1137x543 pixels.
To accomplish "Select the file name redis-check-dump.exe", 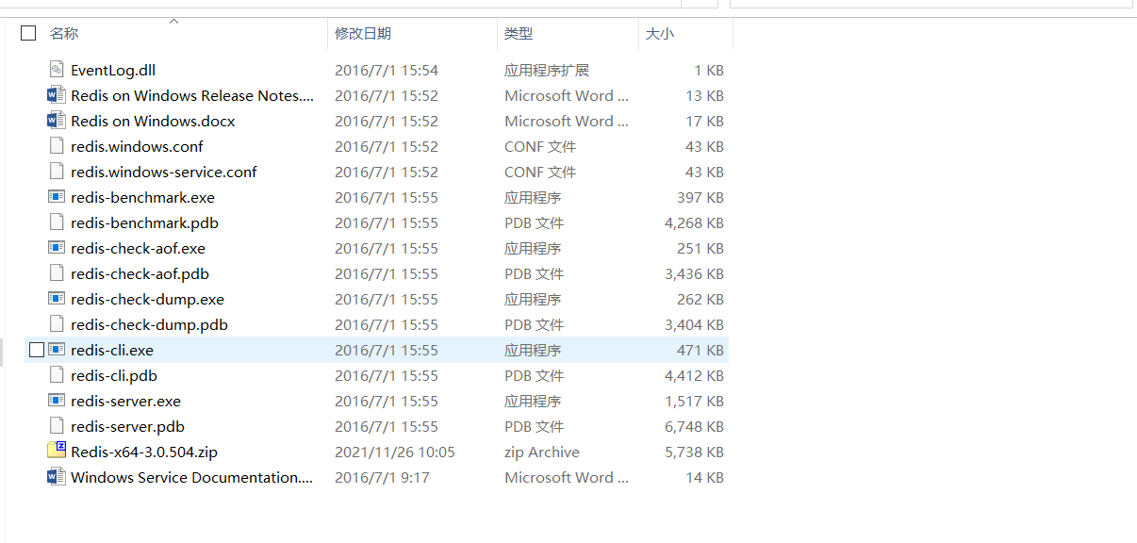I will (147, 299).
